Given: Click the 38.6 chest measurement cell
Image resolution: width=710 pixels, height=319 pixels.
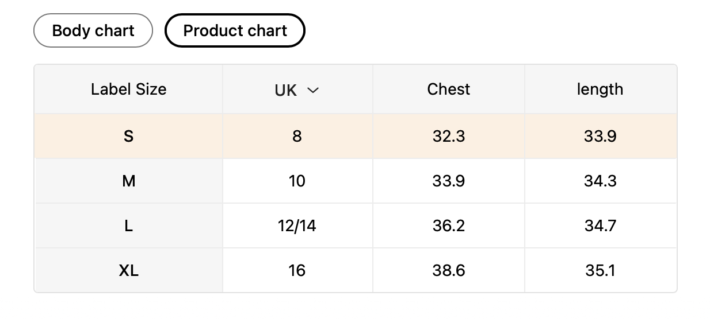Looking at the screenshot, I should (448, 271).
